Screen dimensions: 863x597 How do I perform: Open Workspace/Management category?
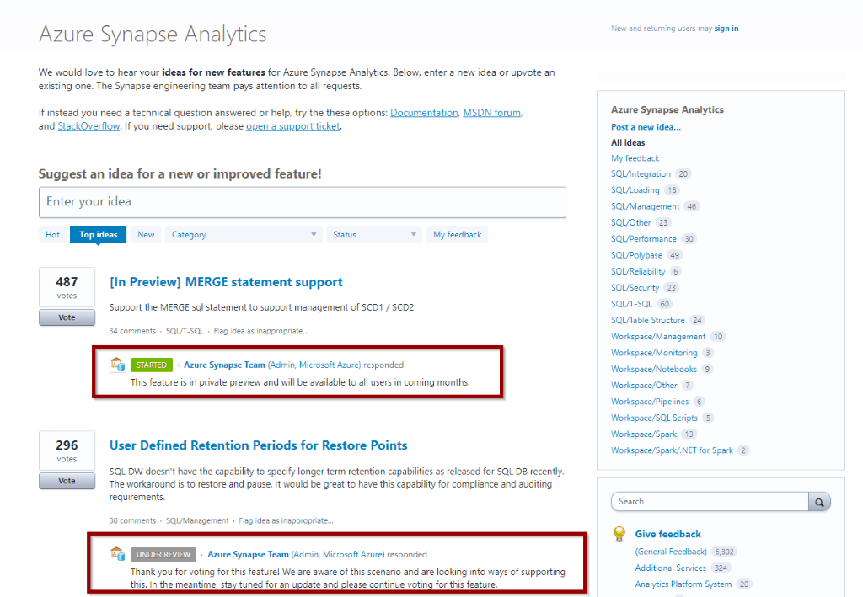[x=657, y=337]
